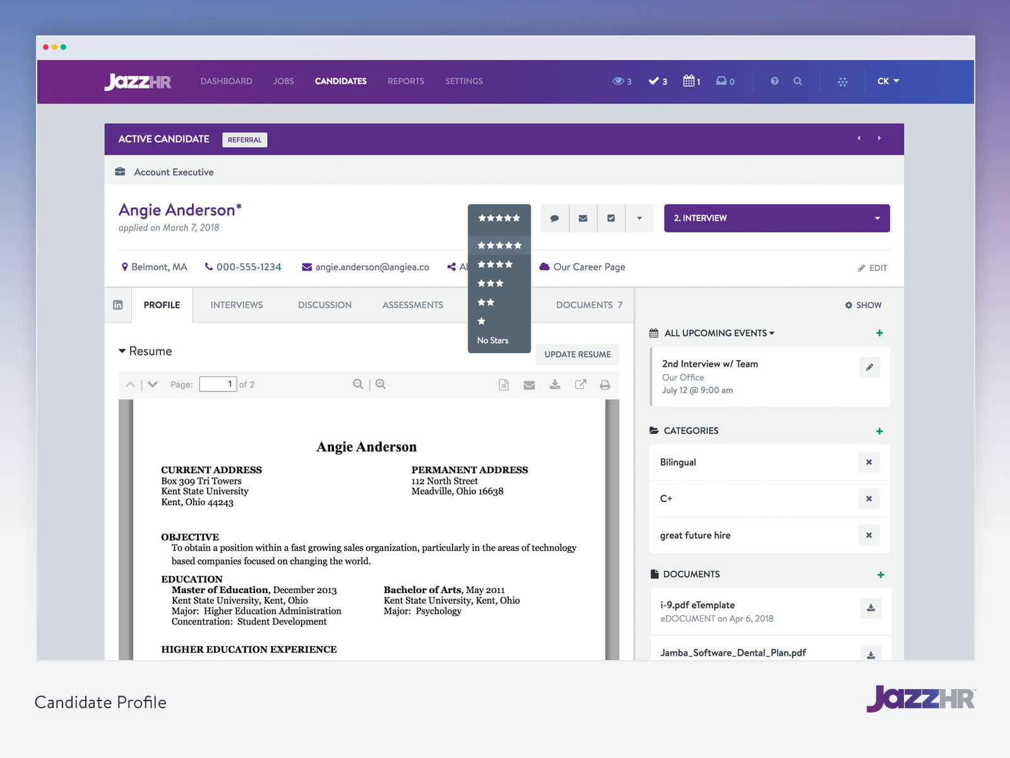The image size is (1010, 758).
Task: Open the inbox tray counter
Action: pos(725,81)
